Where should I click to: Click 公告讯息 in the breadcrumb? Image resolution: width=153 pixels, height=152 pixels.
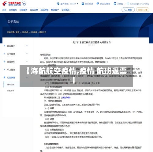(x=25, y=32)
